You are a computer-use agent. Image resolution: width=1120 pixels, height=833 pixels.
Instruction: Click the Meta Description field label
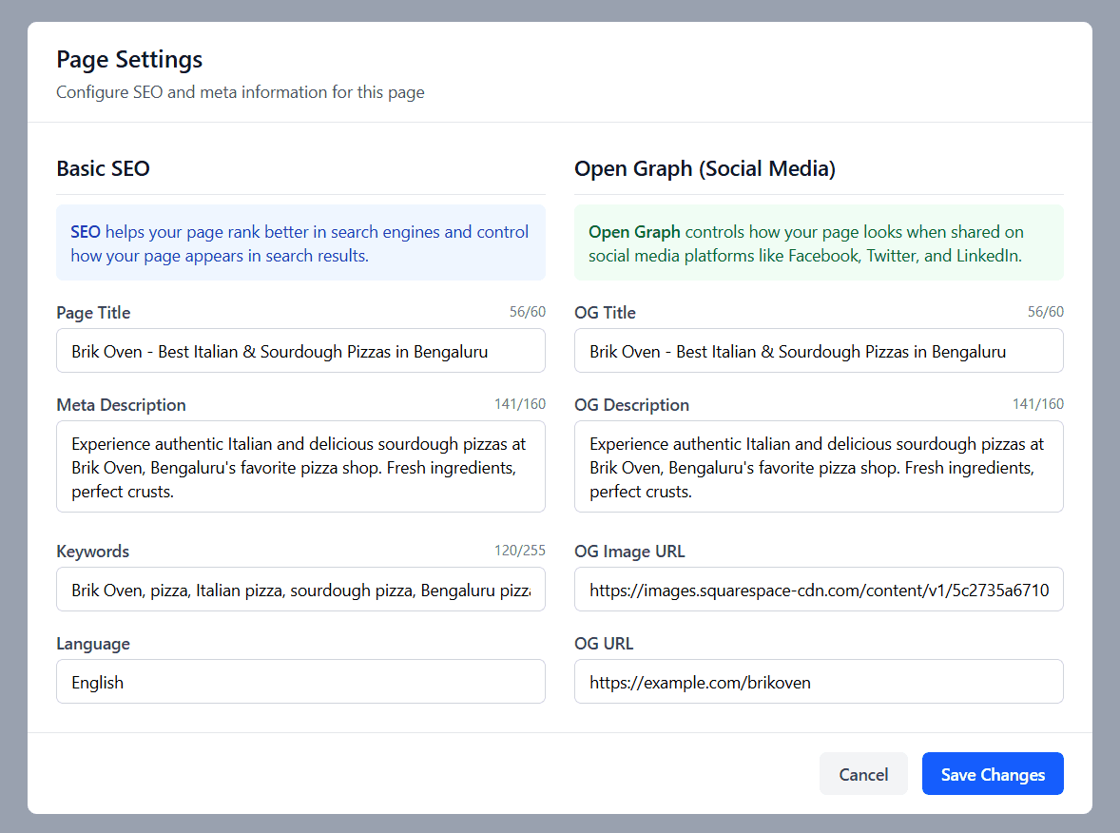tap(121, 404)
